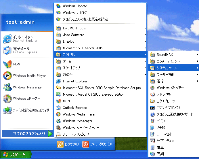
Task: Click the ペイント brush cup icon
Action: pos(152,121)
